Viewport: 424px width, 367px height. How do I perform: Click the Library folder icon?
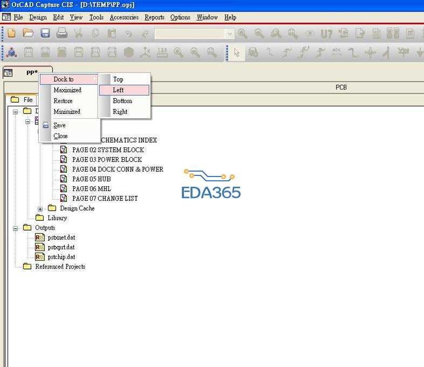[x=39, y=218]
